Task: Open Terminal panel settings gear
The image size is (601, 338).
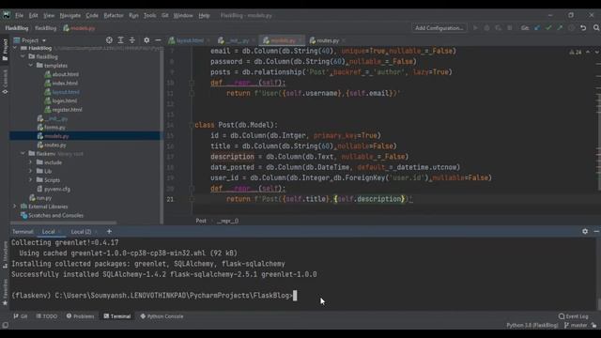Action: [x=585, y=232]
